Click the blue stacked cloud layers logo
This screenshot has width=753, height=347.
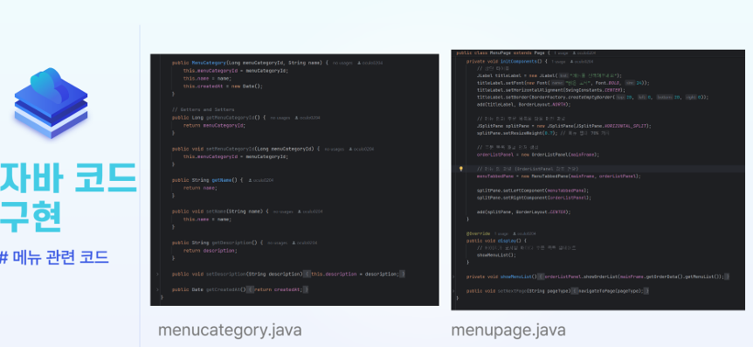(51, 103)
